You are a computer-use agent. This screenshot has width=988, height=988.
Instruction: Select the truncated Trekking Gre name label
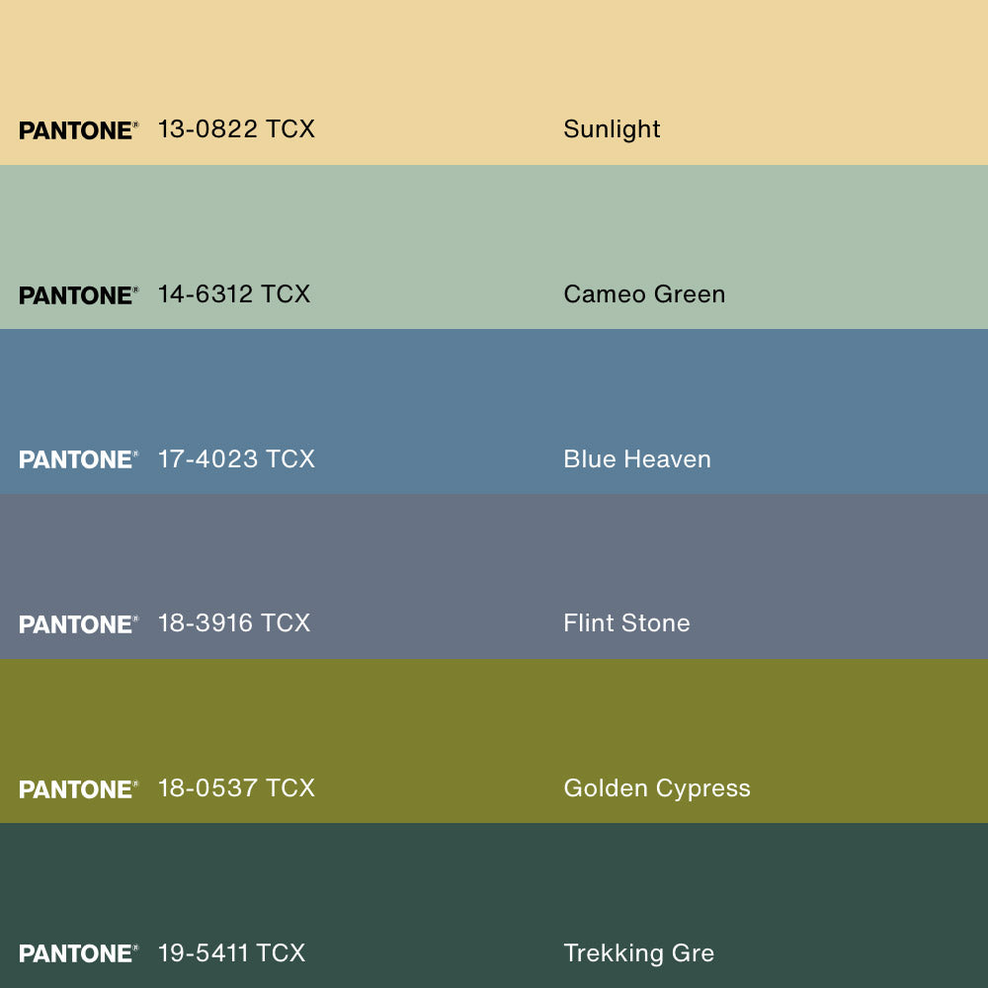point(638,953)
